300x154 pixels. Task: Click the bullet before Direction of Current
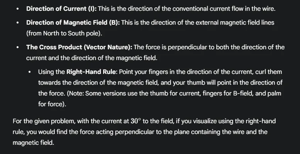pos(18,9)
